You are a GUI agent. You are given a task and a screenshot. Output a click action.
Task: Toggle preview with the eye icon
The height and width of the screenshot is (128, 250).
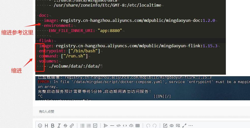tap(171, 126)
